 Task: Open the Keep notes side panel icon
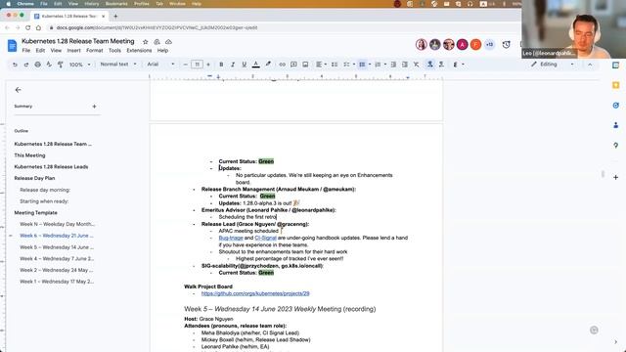pyautogui.click(x=615, y=85)
